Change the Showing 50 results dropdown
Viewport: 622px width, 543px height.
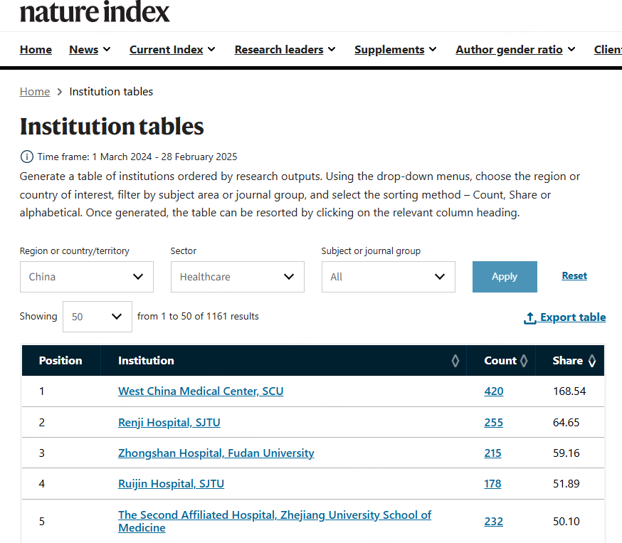tap(97, 317)
